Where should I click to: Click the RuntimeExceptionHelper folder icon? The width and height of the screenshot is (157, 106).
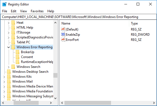18,62
